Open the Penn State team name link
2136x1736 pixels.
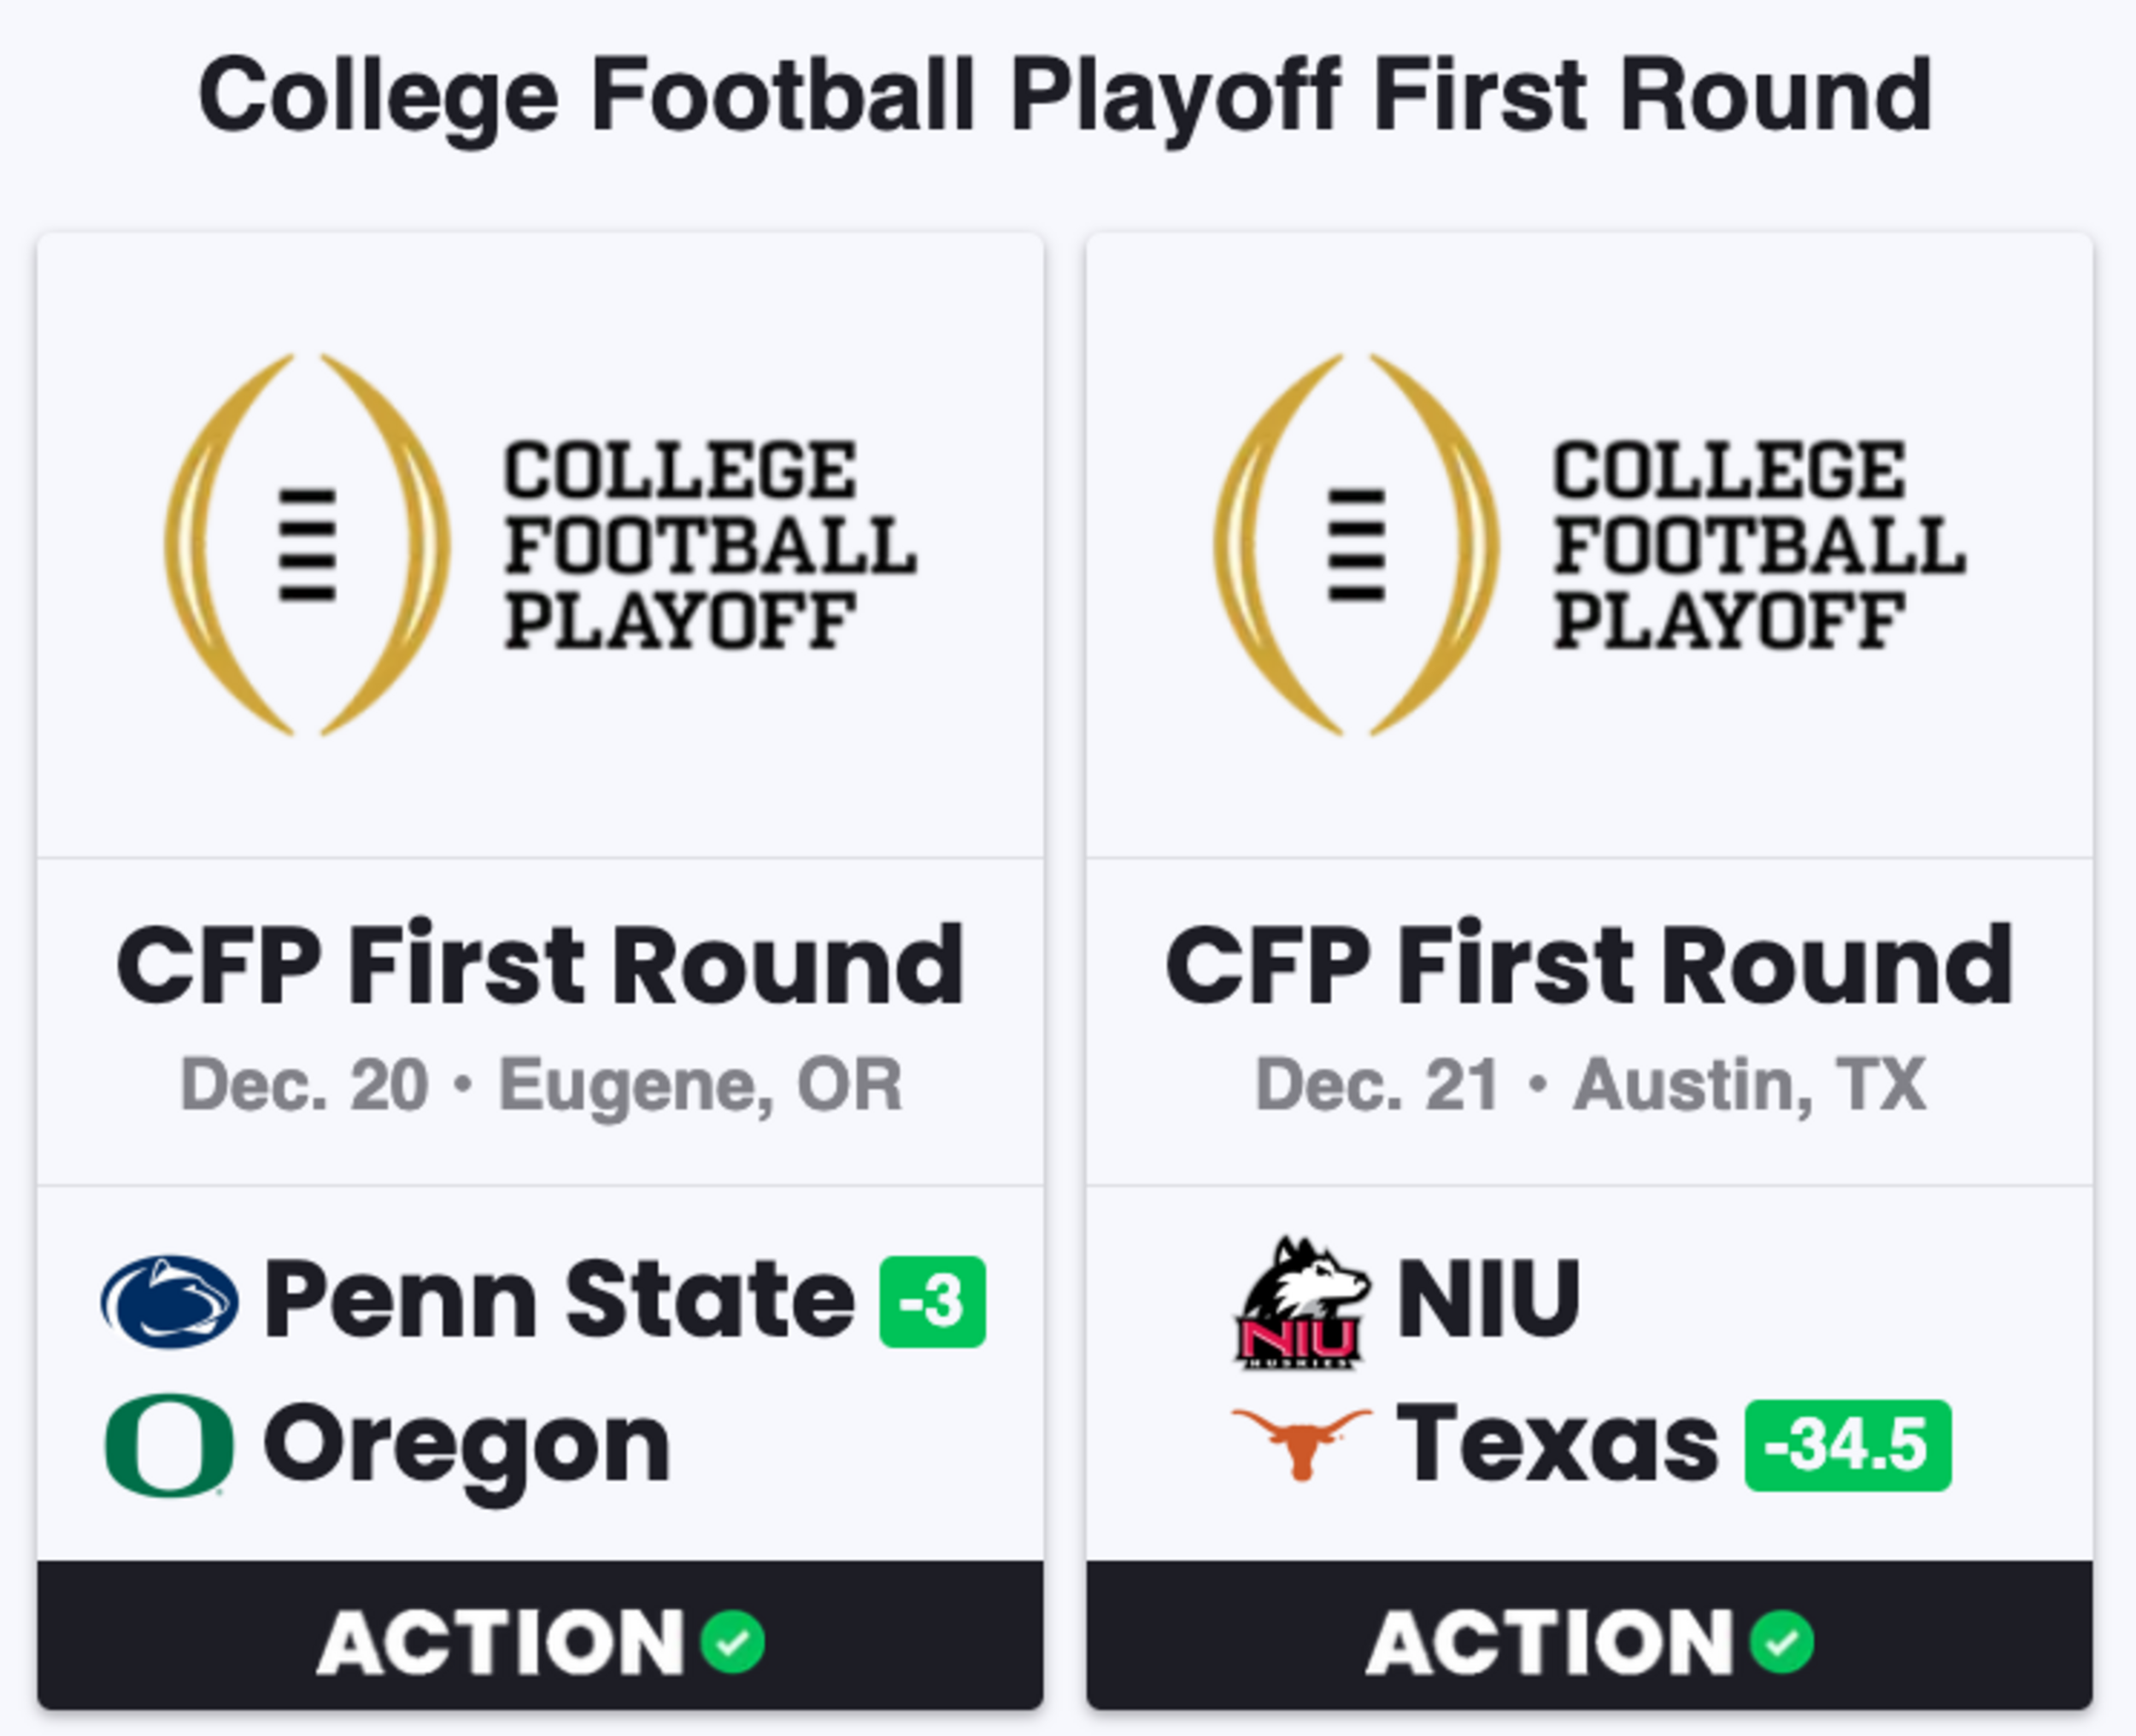pyautogui.click(x=559, y=1299)
